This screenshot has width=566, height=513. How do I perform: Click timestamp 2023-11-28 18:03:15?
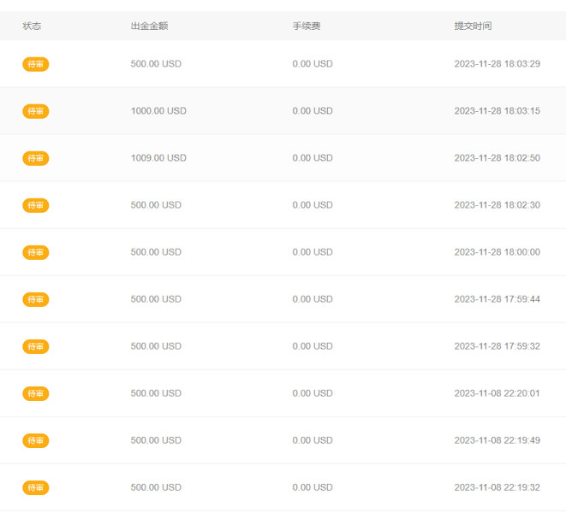[497, 110]
